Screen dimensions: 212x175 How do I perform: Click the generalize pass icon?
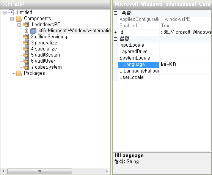coord(26,43)
